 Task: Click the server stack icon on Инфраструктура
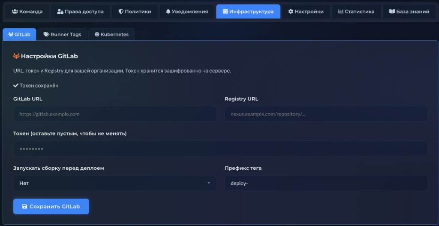point(225,12)
